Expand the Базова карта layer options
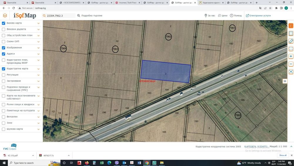This screenshot has height=166, width=294. [x=39, y=23]
